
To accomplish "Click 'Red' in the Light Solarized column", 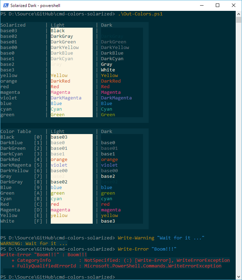I will coord(55,86).
